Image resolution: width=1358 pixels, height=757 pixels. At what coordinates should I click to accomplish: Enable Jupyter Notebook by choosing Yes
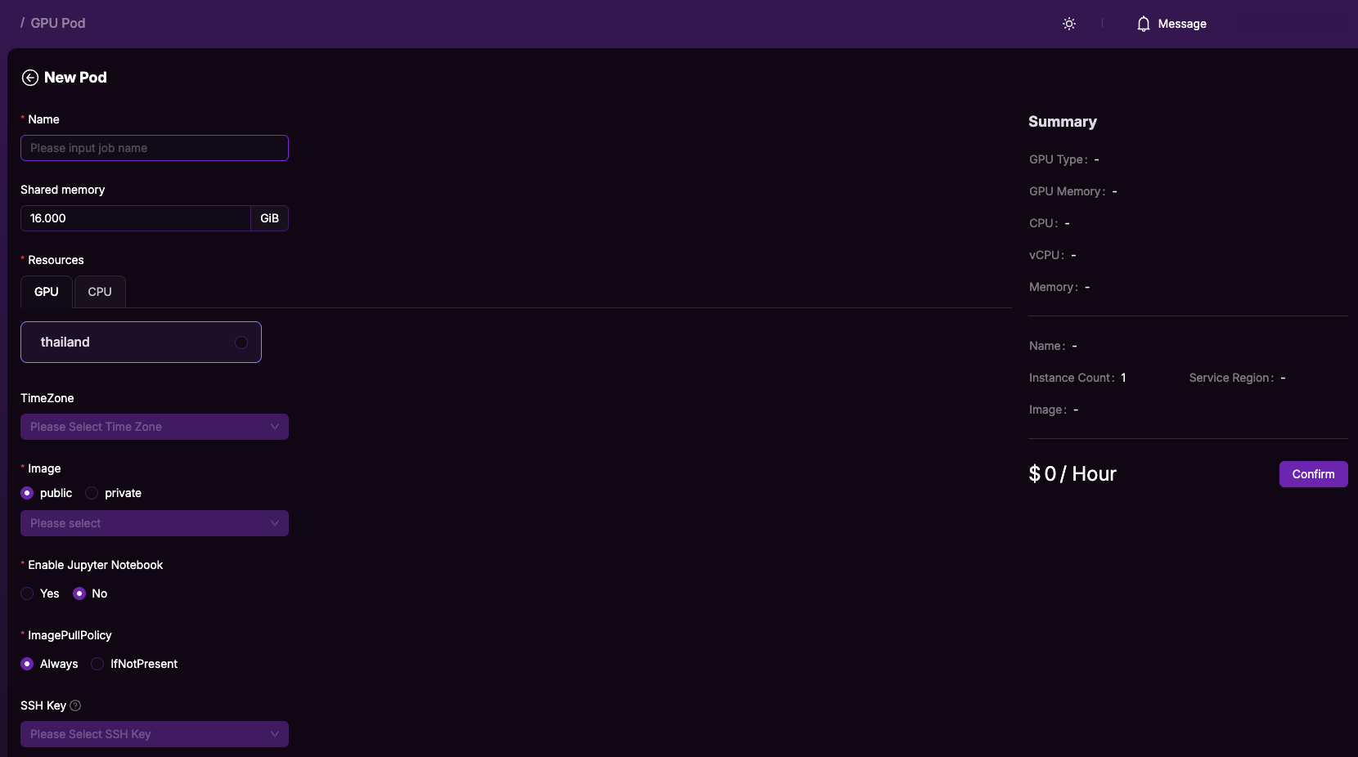pos(27,594)
